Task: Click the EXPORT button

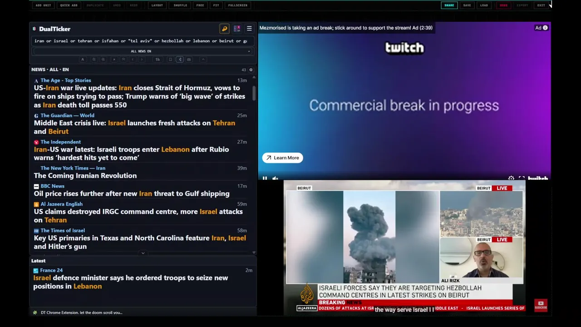Action: pyautogui.click(x=522, y=5)
